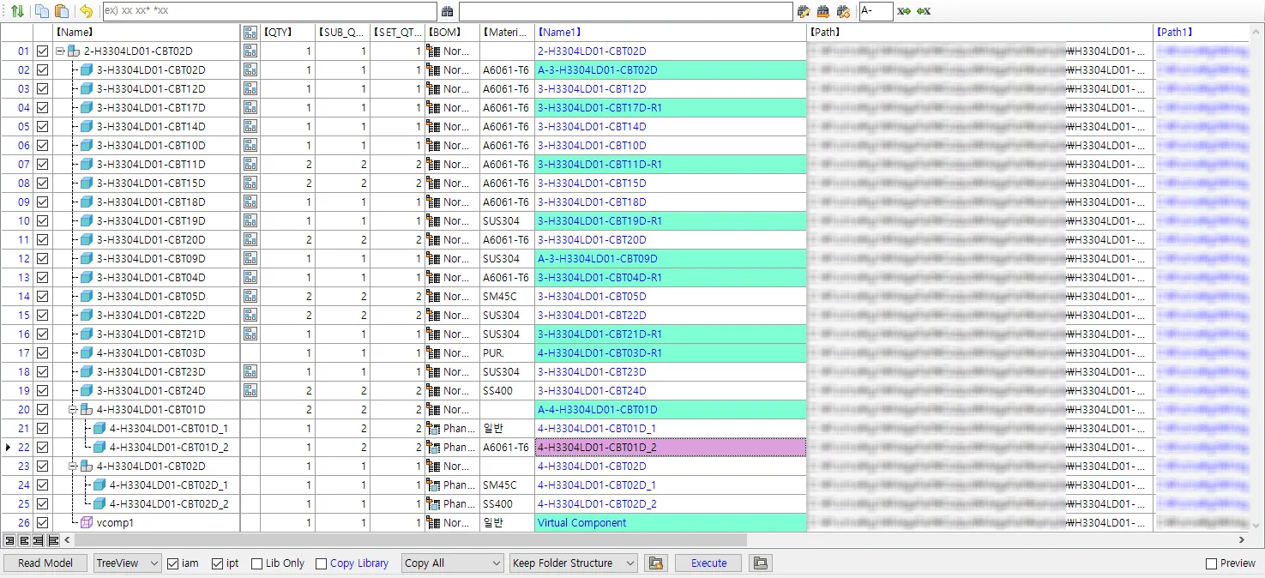Click the paste clipboard icon

tap(61, 11)
